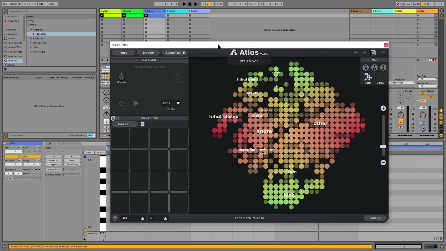The image size is (446, 251).
Task: Click the map cursor-select mode icon
Action: tap(366, 68)
